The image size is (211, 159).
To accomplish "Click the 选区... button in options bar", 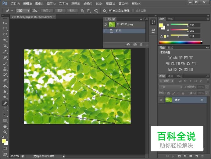I will pos(47,11).
